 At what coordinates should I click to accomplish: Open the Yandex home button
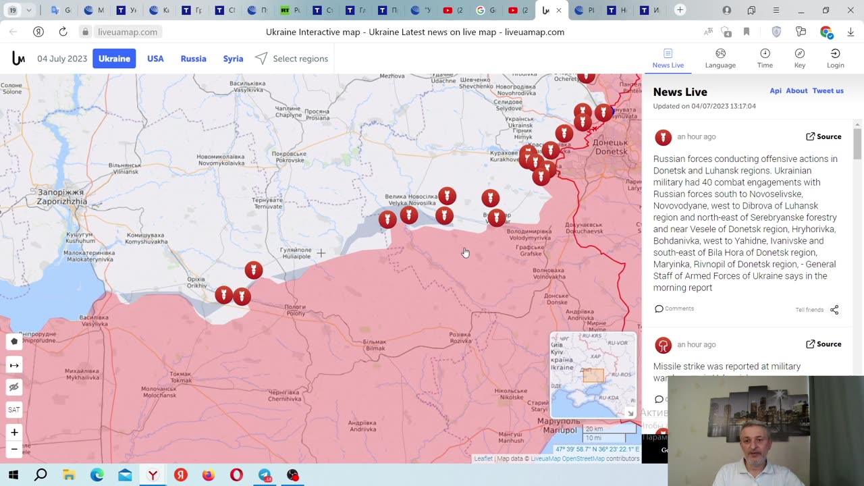38,32
